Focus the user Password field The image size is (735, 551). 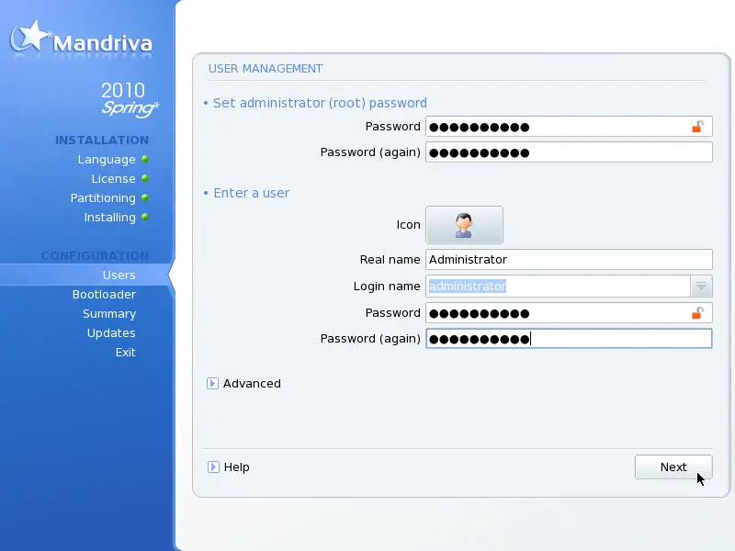[x=569, y=313]
